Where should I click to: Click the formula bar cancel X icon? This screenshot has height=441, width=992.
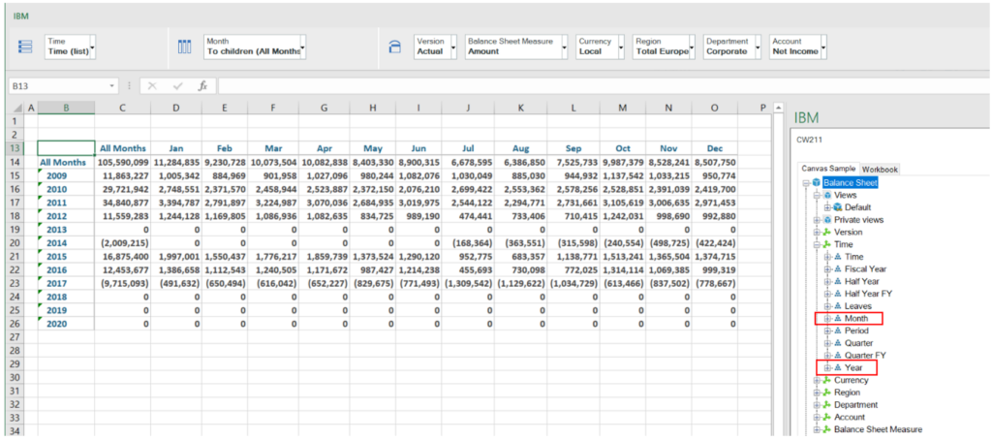coord(151,86)
